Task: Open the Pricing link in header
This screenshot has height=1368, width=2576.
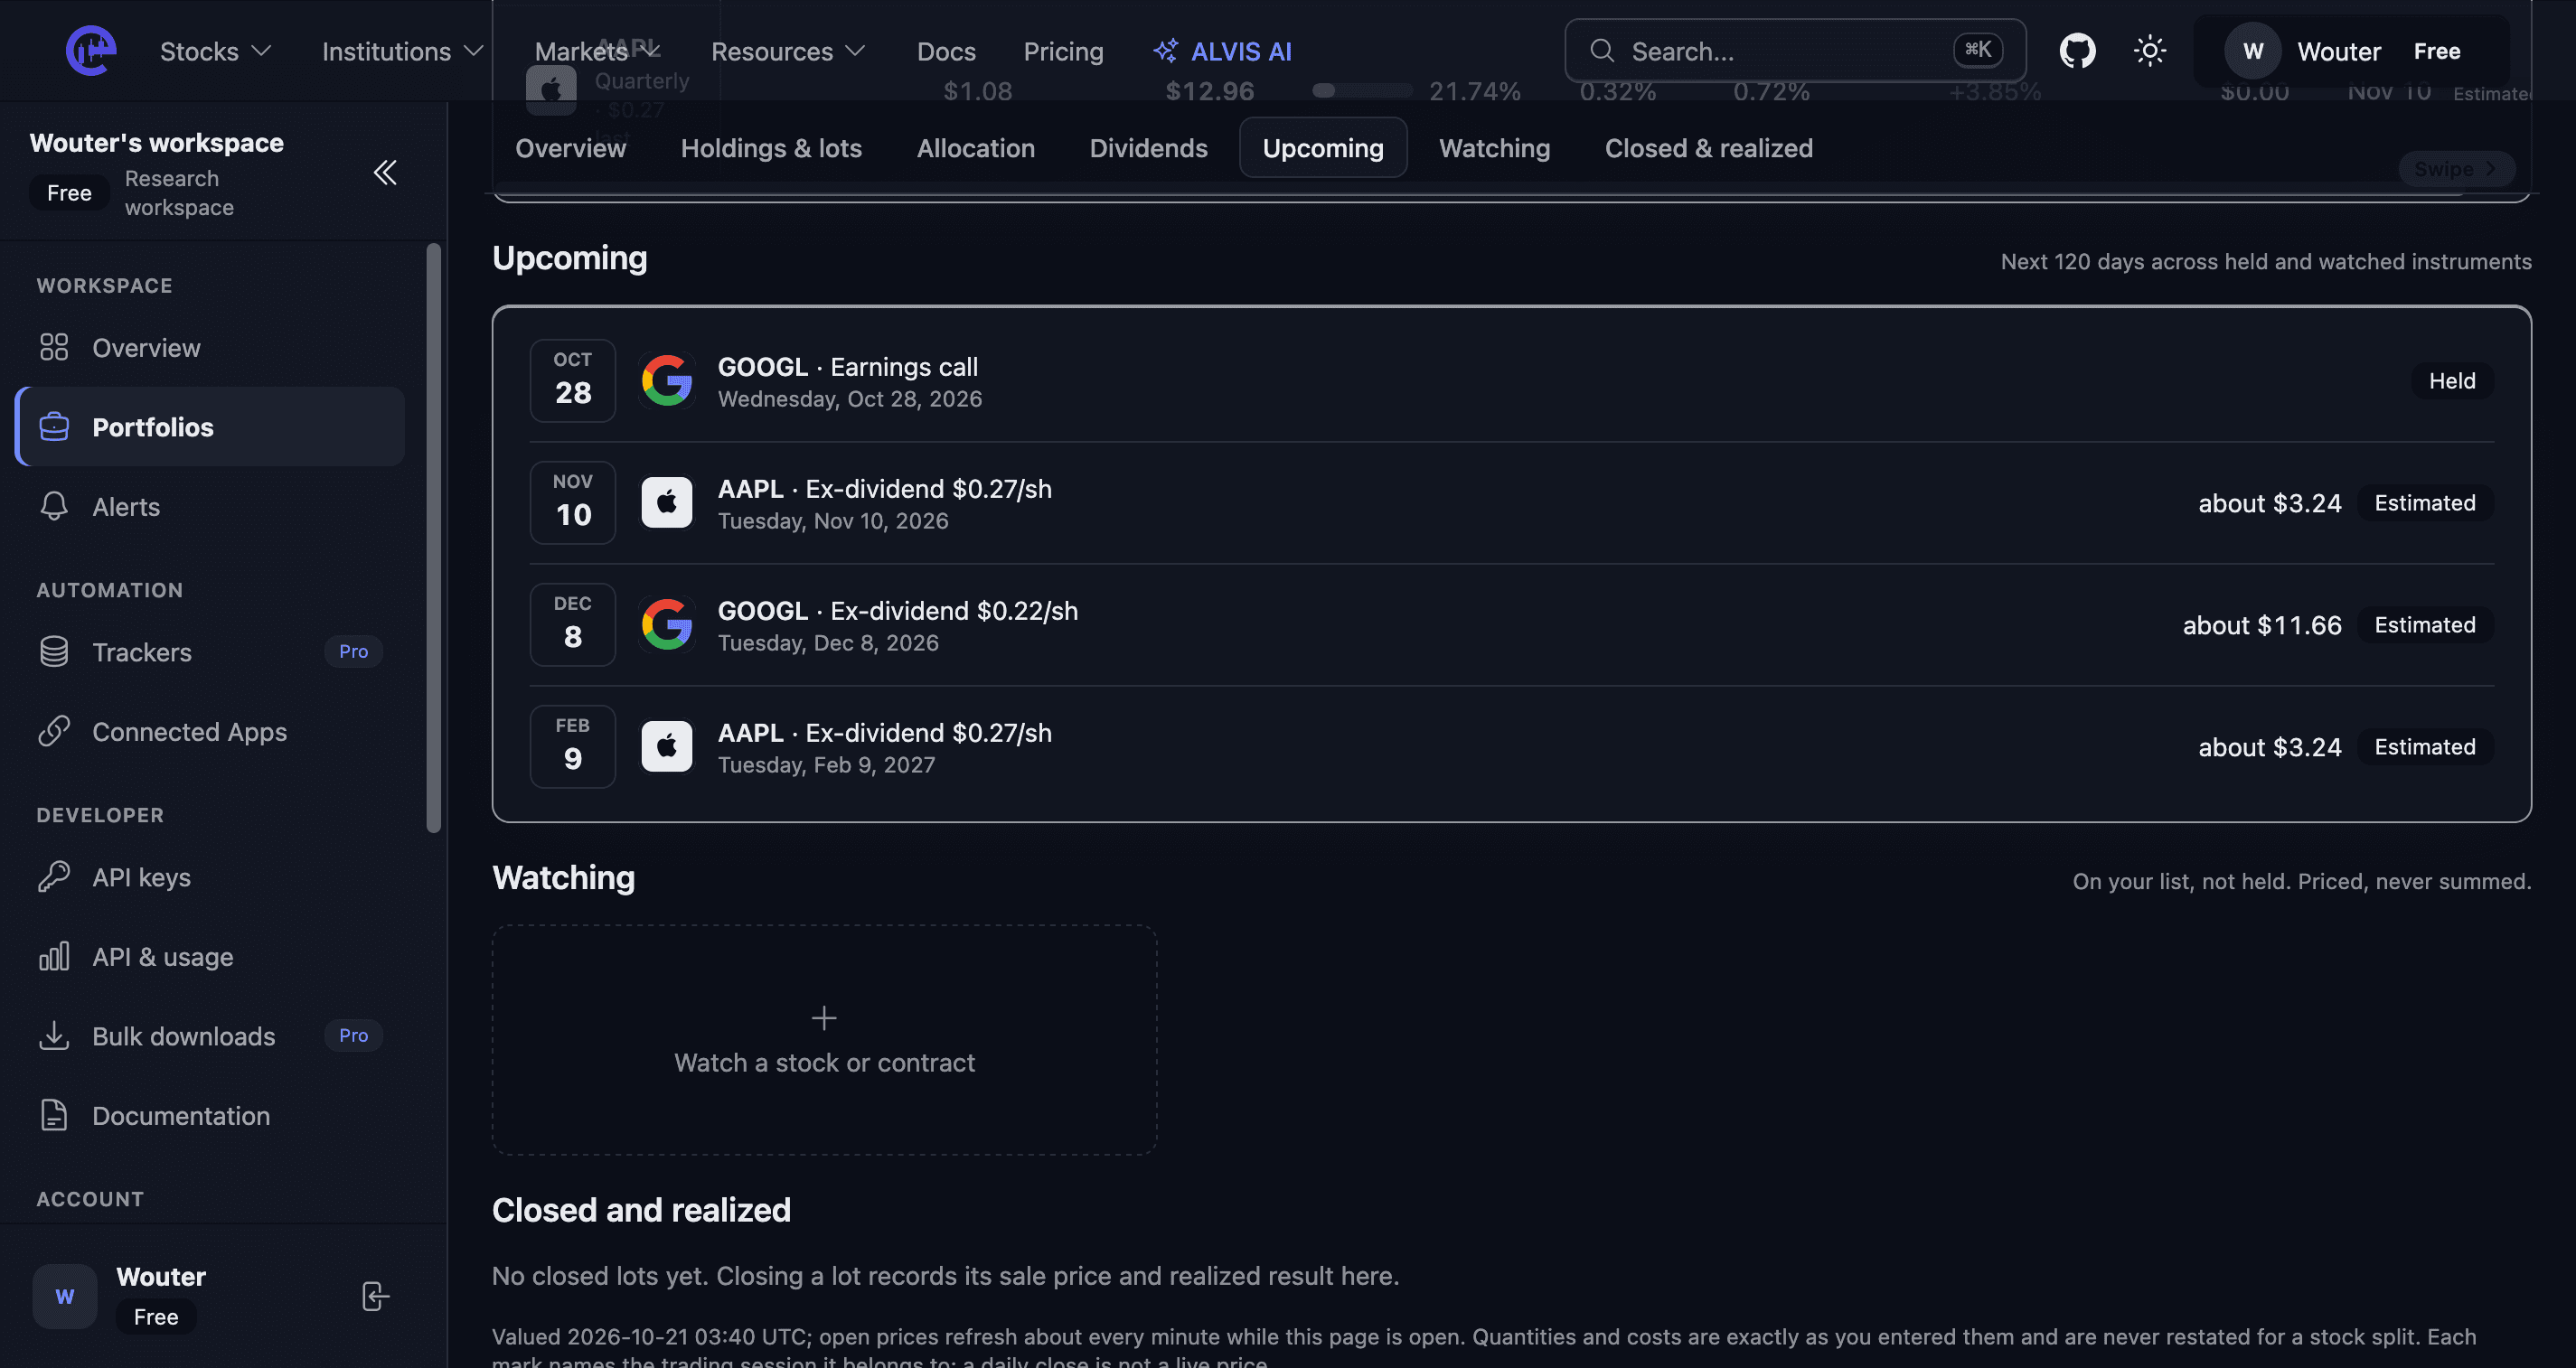Action: tap(1063, 51)
